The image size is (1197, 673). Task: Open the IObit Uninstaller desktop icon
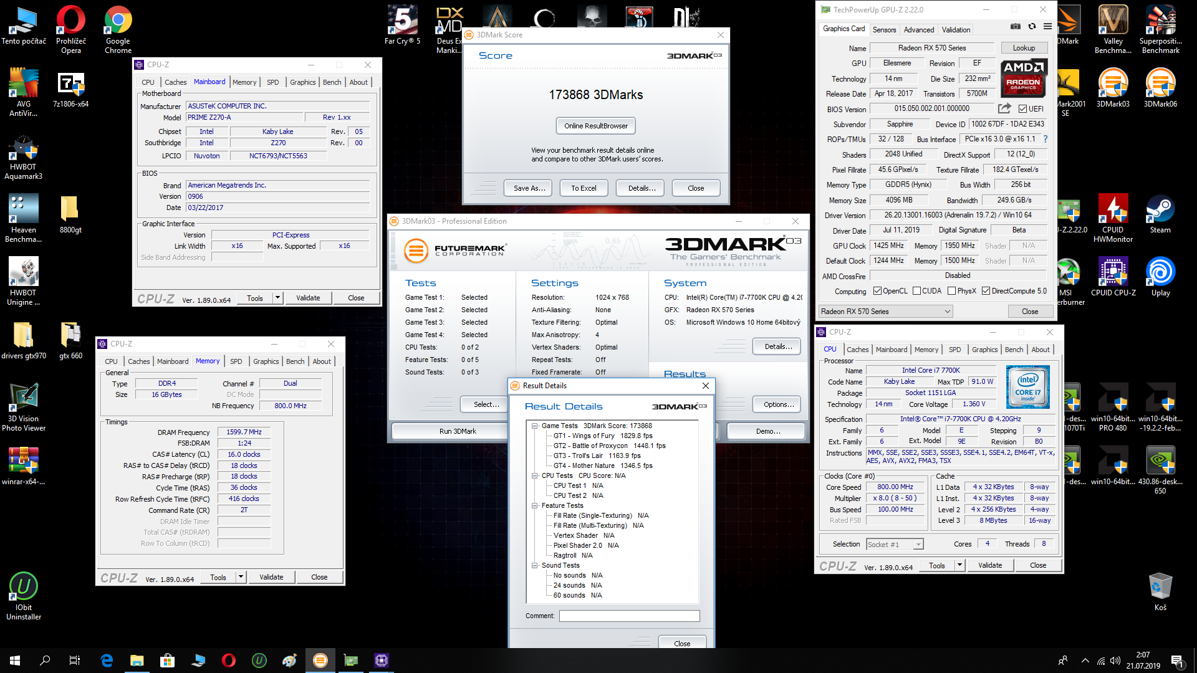pos(23,596)
